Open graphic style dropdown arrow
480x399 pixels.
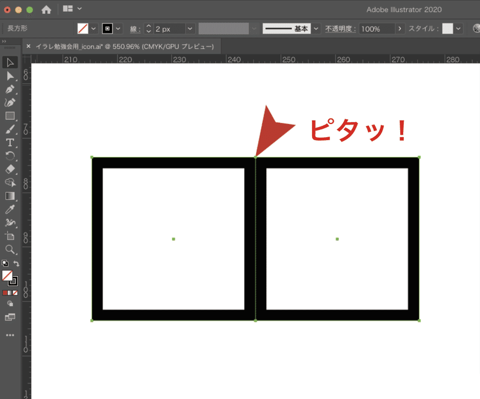point(458,29)
